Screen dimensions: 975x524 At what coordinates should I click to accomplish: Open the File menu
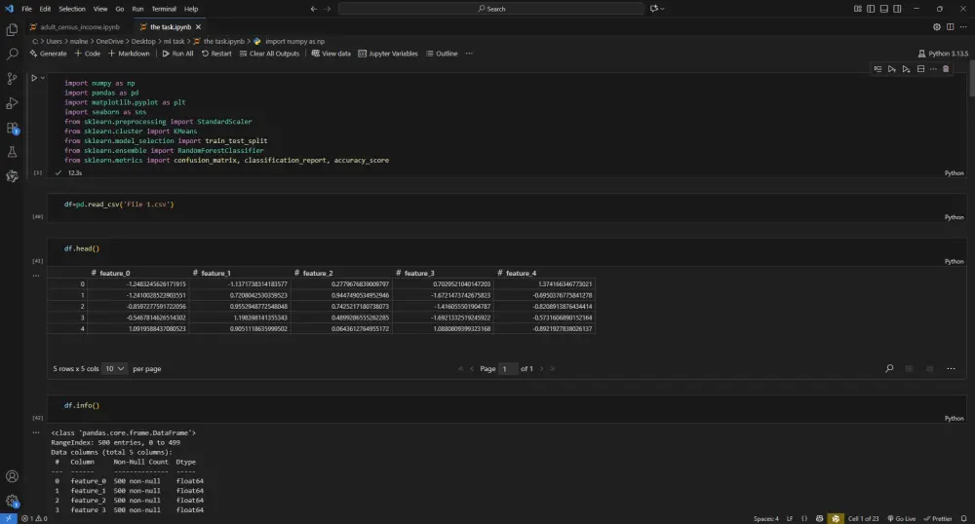click(x=26, y=9)
